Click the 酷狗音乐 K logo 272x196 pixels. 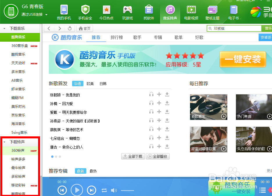pos(55,38)
